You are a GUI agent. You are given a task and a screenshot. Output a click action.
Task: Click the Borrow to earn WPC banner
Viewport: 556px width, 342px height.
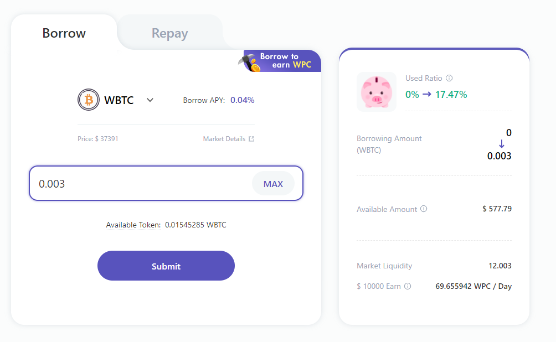280,61
